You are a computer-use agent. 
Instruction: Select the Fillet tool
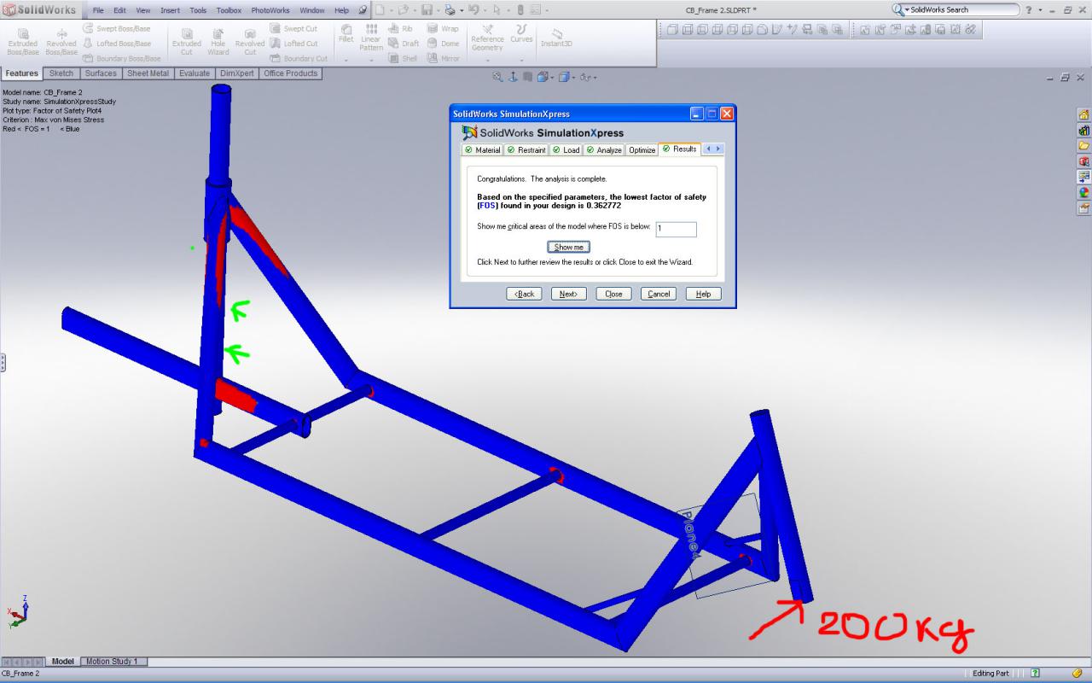(x=346, y=33)
